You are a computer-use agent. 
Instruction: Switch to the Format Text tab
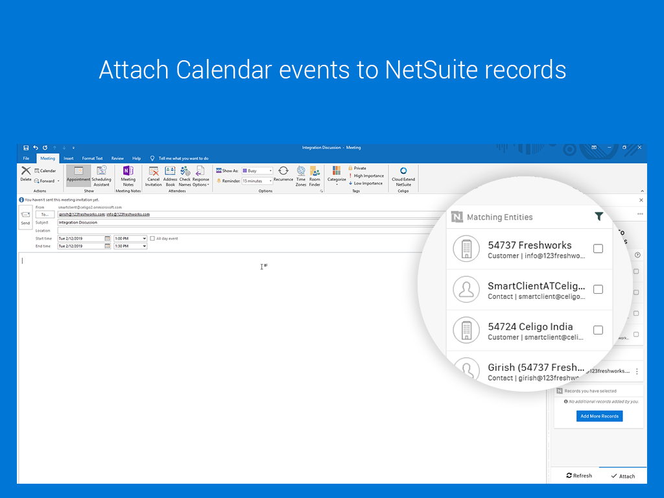[x=92, y=158]
